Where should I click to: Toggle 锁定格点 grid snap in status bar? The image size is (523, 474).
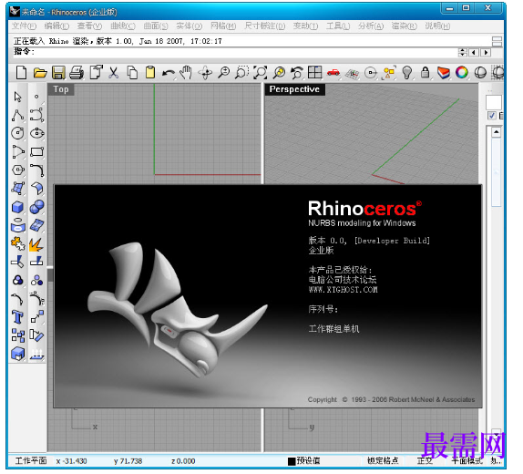pyautogui.click(x=383, y=460)
